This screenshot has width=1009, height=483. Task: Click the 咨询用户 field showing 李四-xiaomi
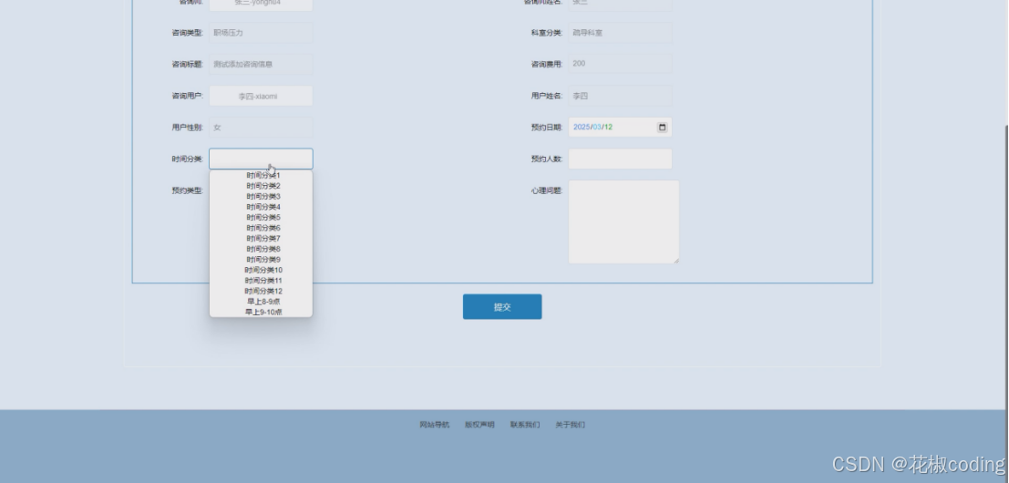coord(261,96)
